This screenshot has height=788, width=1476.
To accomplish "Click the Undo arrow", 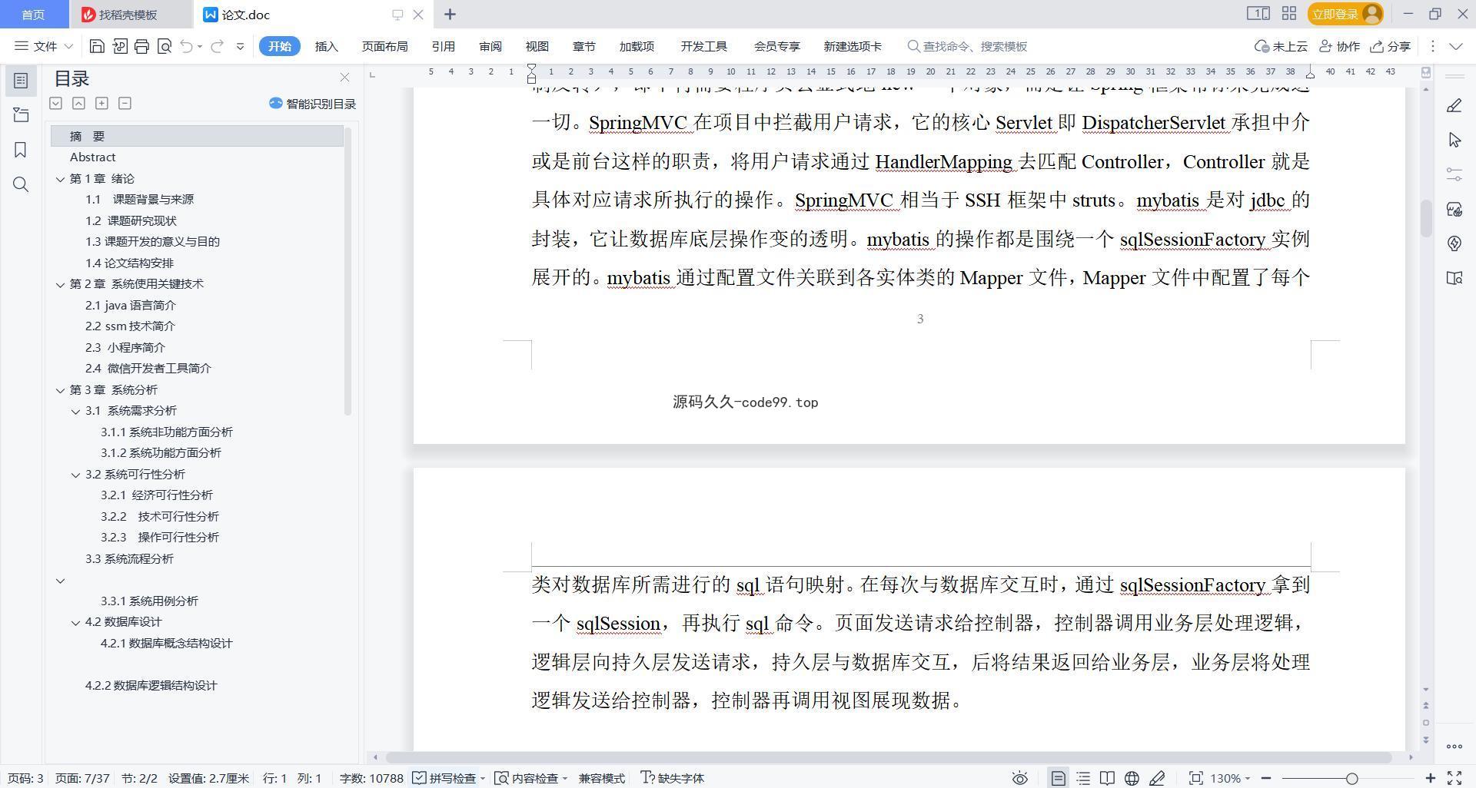I will click(186, 46).
